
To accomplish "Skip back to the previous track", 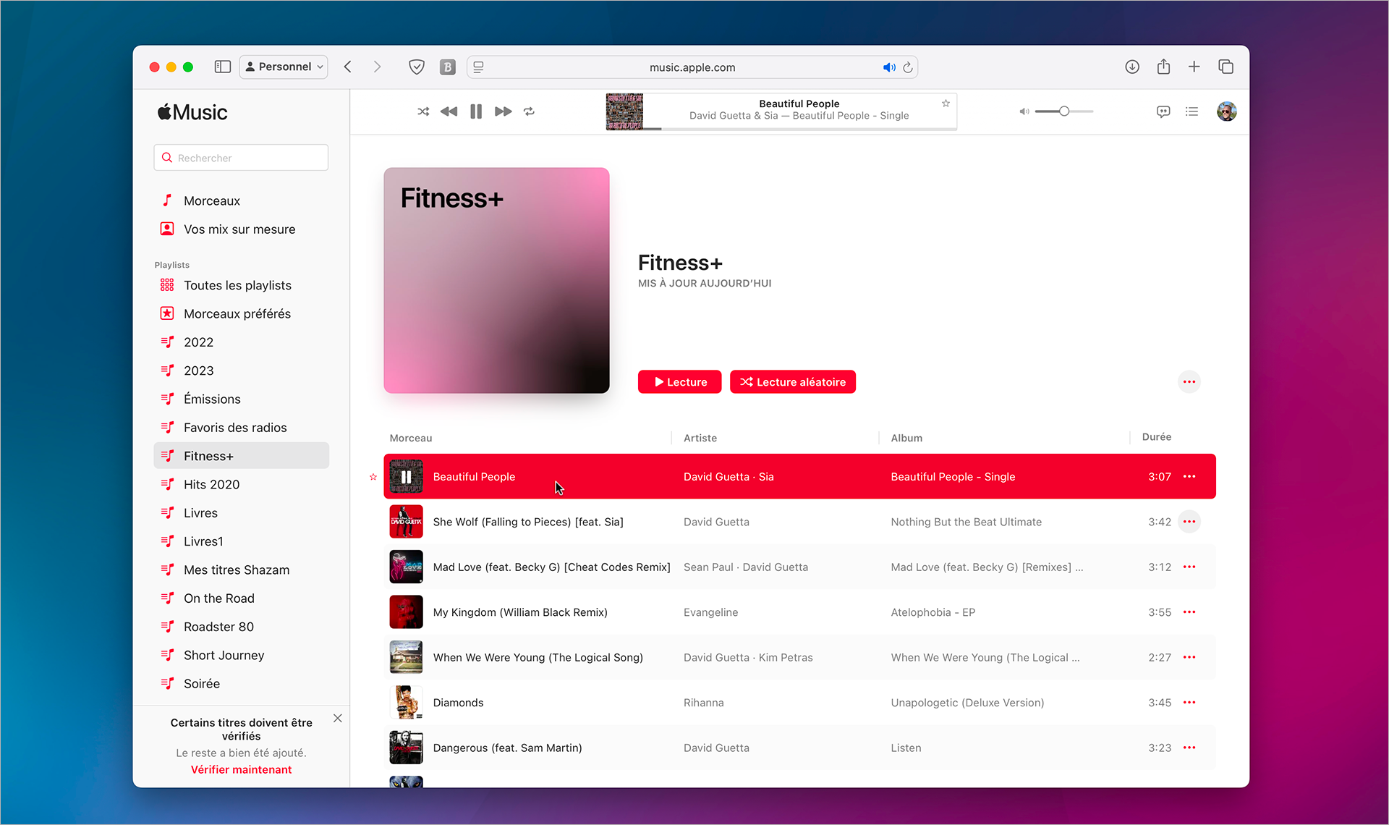I will point(449,111).
